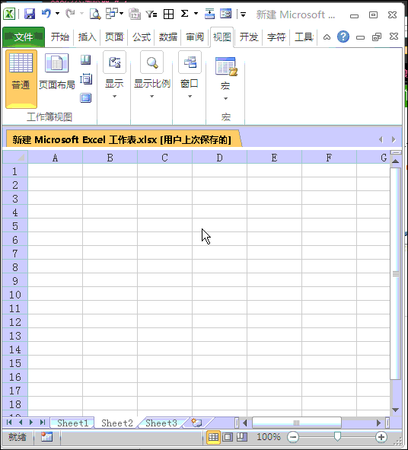The height and width of the screenshot is (450, 408).
Task: Click the borders grid icon in toolbar
Action: [x=168, y=14]
